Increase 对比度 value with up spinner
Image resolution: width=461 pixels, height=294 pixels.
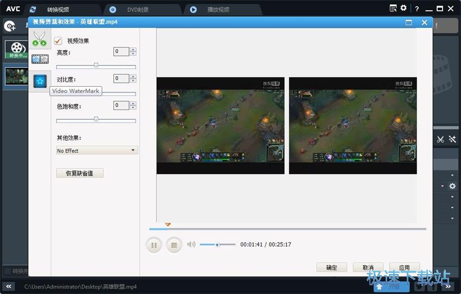pos(133,76)
